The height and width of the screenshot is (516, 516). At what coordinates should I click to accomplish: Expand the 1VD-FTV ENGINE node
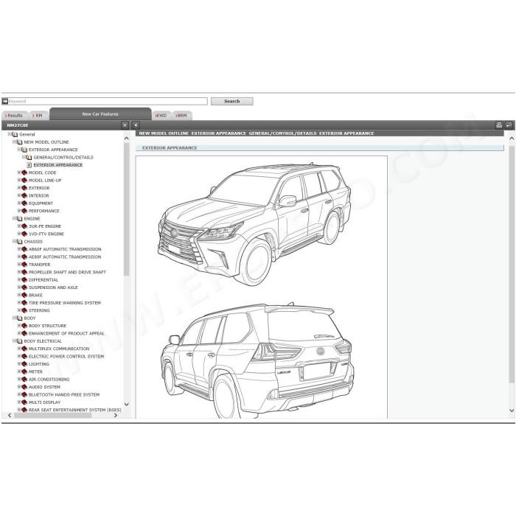tap(19, 234)
